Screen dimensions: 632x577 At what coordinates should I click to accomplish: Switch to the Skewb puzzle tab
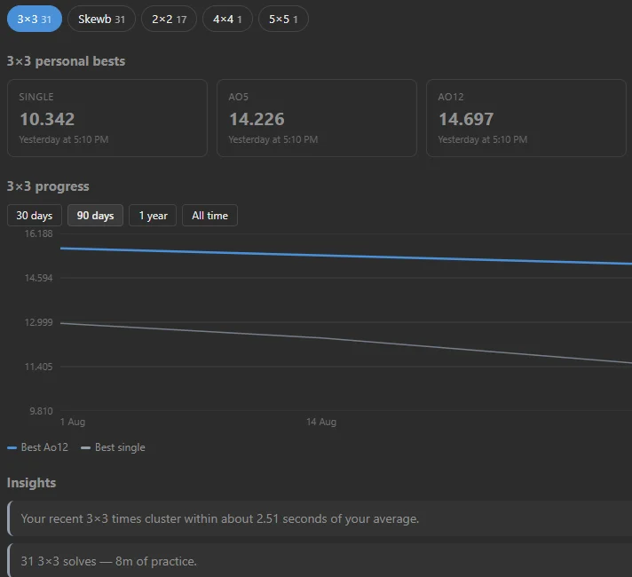[x=101, y=19]
